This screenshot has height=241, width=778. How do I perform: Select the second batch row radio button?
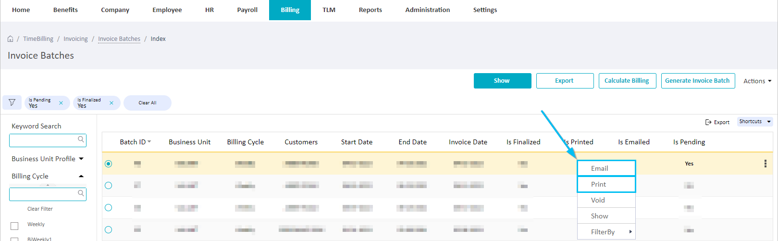[109, 186]
